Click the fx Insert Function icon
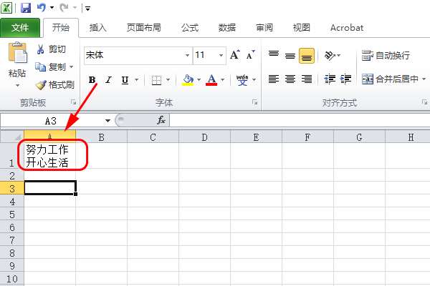430x286 pixels. coord(161,120)
